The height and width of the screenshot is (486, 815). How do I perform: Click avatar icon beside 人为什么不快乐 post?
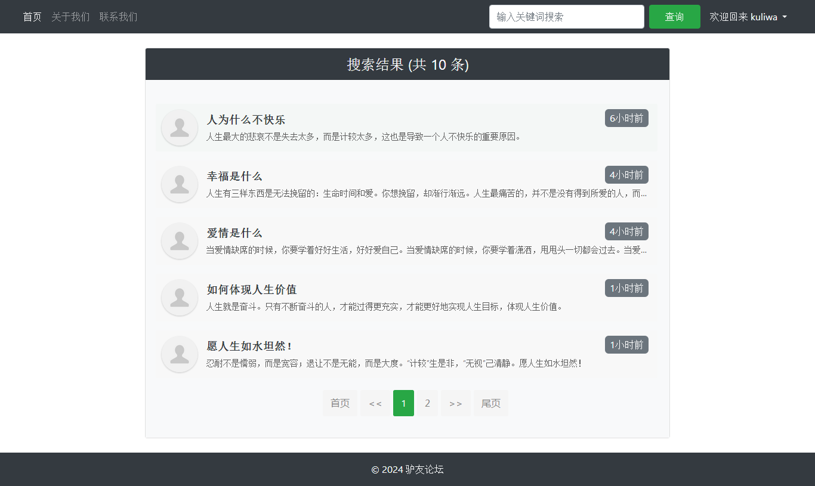pos(179,128)
